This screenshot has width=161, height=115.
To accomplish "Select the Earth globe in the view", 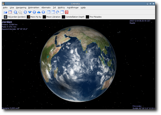I will coord(78,64).
